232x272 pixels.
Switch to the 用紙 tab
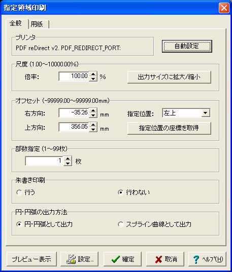pyautogui.click(x=39, y=24)
